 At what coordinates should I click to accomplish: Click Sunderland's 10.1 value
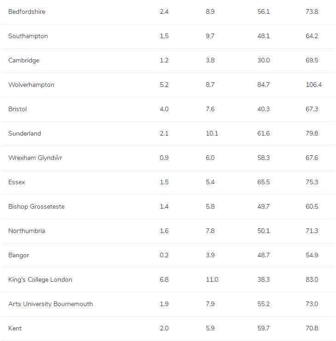coord(212,133)
